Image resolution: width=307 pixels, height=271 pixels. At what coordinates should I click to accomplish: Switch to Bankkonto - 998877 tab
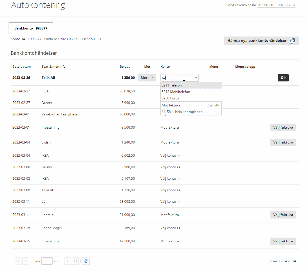(x=31, y=28)
